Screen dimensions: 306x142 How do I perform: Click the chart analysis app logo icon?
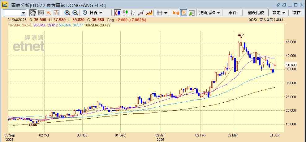pyautogui.click(x=5, y=5)
